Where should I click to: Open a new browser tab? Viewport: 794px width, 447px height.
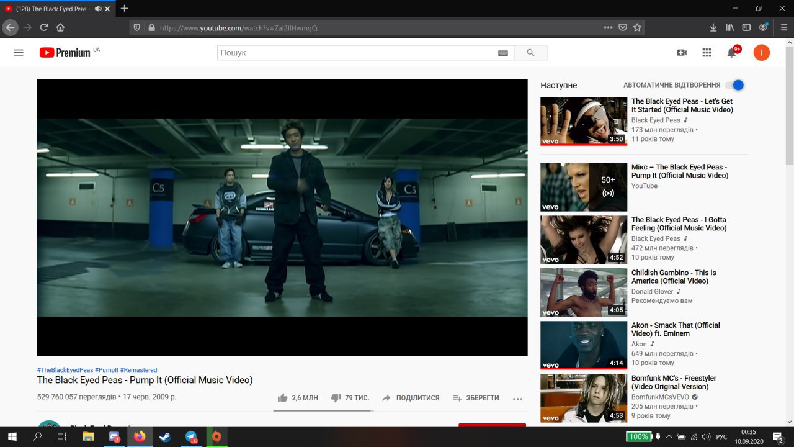tap(124, 9)
